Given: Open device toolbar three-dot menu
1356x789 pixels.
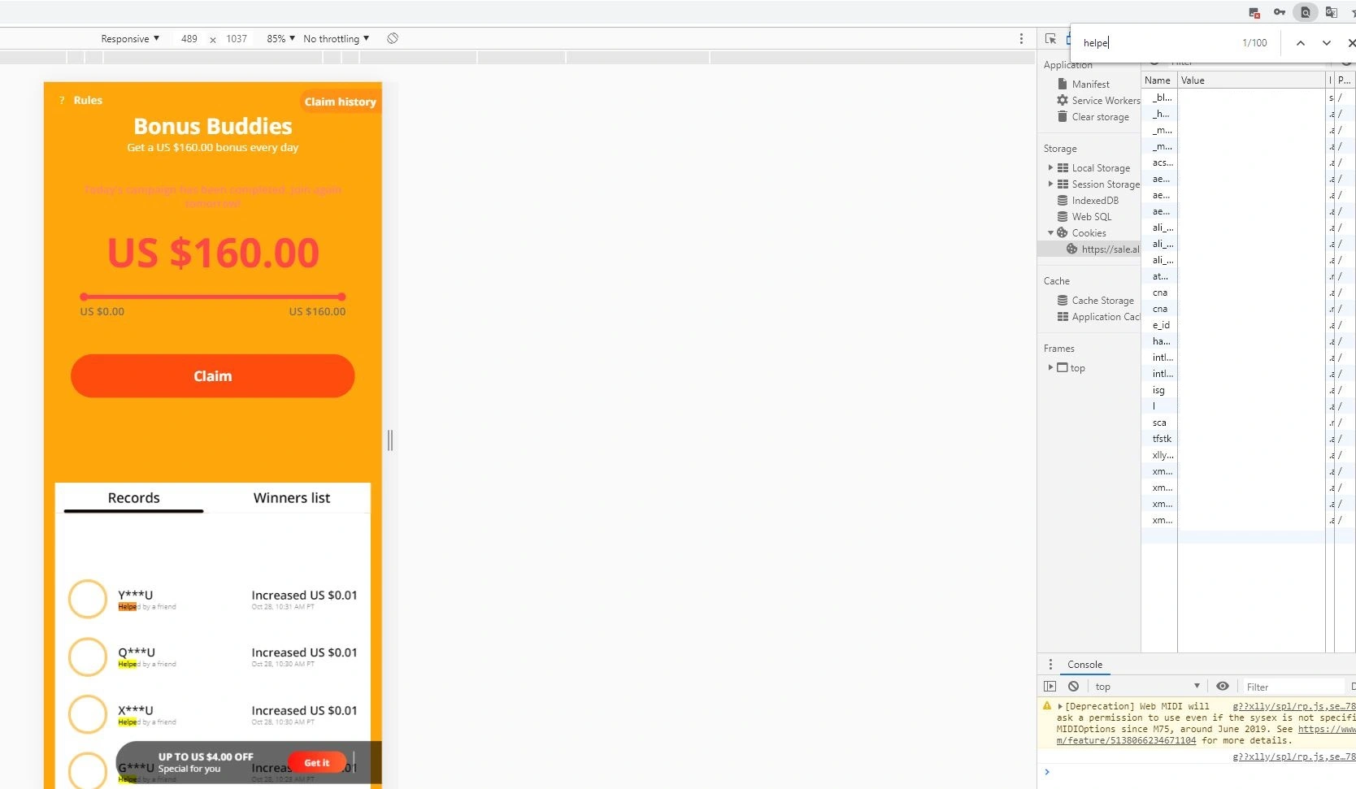Looking at the screenshot, I should tap(1022, 38).
